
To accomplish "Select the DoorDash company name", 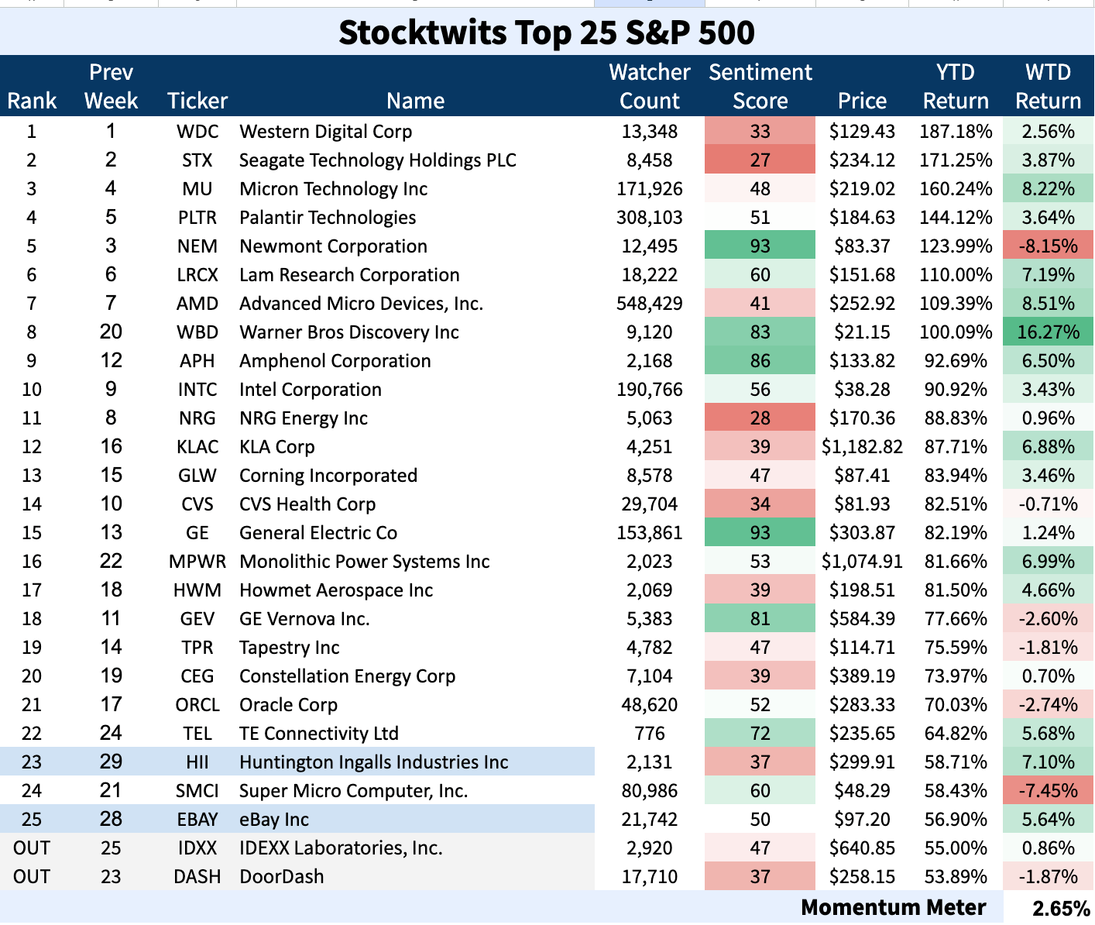I will pyautogui.click(x=282, y=877).
